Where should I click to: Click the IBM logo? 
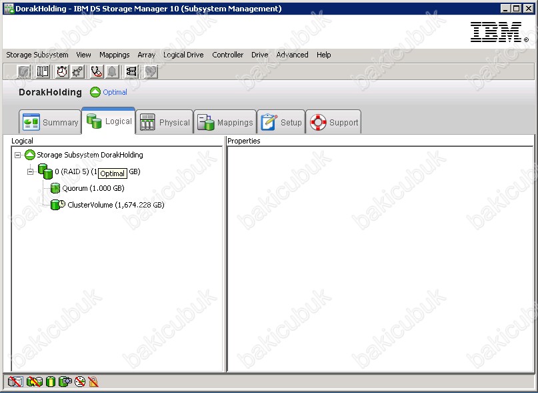click(x=499, y=32)
